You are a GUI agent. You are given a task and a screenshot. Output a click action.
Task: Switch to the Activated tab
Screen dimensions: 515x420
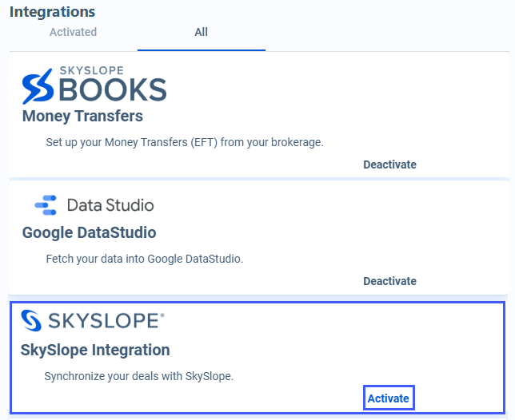click(74, 32)
